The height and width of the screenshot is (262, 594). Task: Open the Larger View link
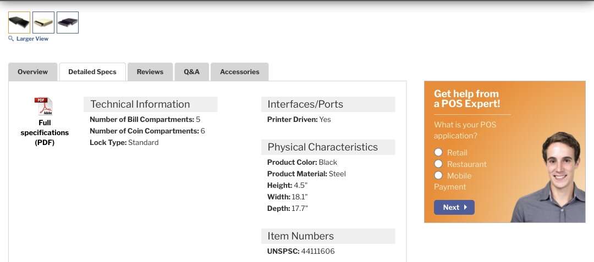32,39
